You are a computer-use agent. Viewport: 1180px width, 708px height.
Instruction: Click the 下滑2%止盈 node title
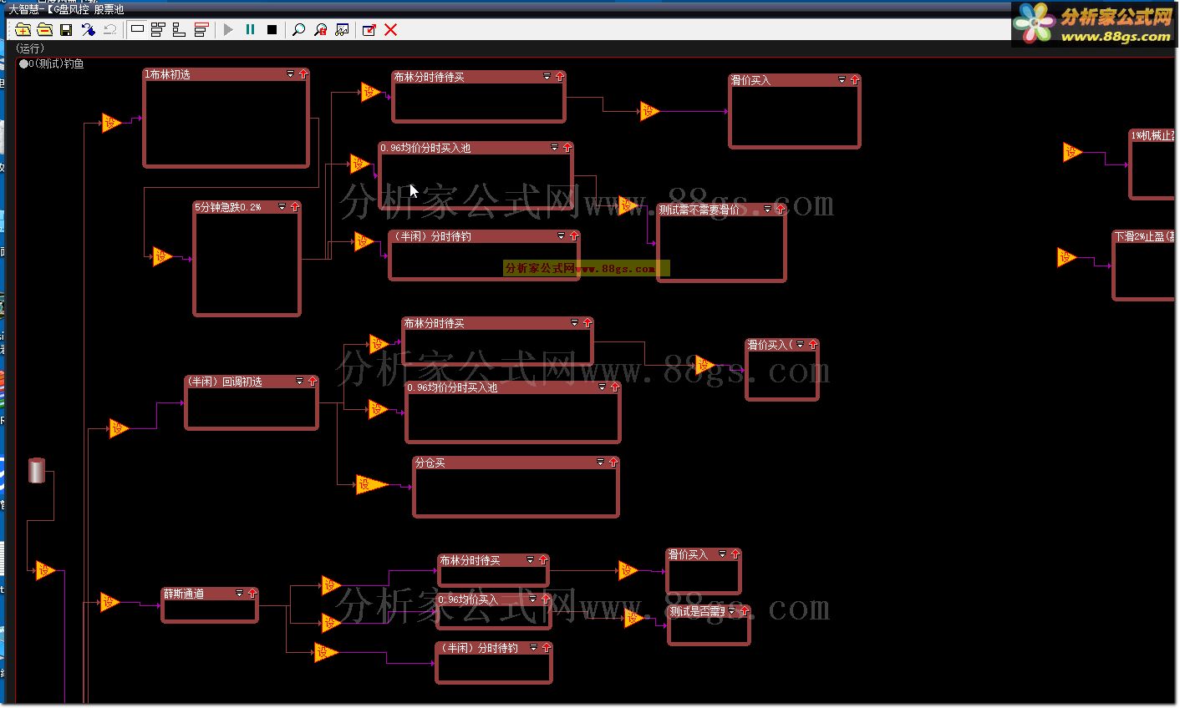click(1144, 237)
